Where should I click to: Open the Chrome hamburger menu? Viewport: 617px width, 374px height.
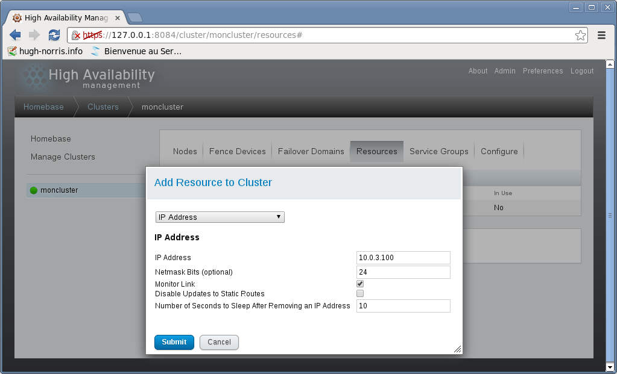click(601, 35)
